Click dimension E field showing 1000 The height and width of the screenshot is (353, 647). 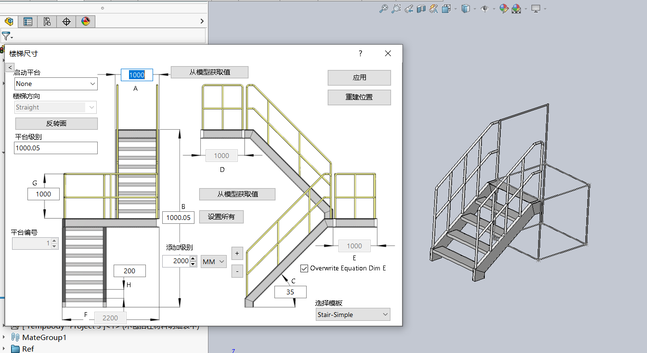[x=354, y=246]
